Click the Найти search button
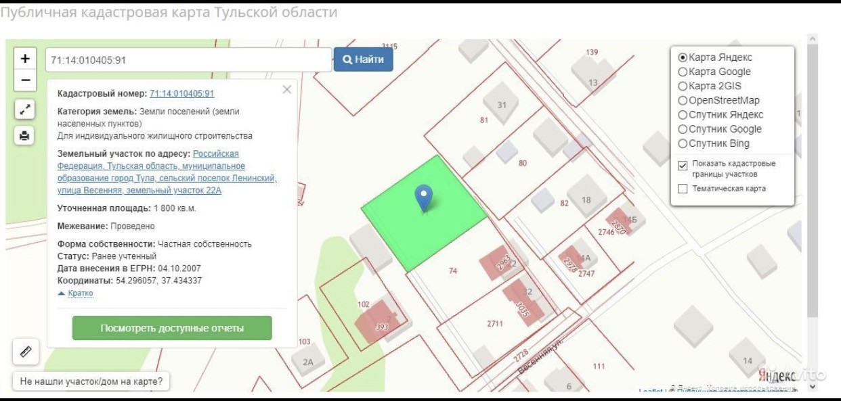841x401 pixels. 363,60
